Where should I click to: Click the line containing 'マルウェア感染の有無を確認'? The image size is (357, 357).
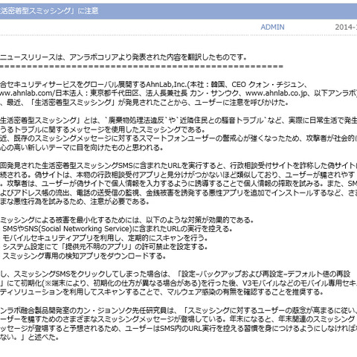tap(162, 292)
